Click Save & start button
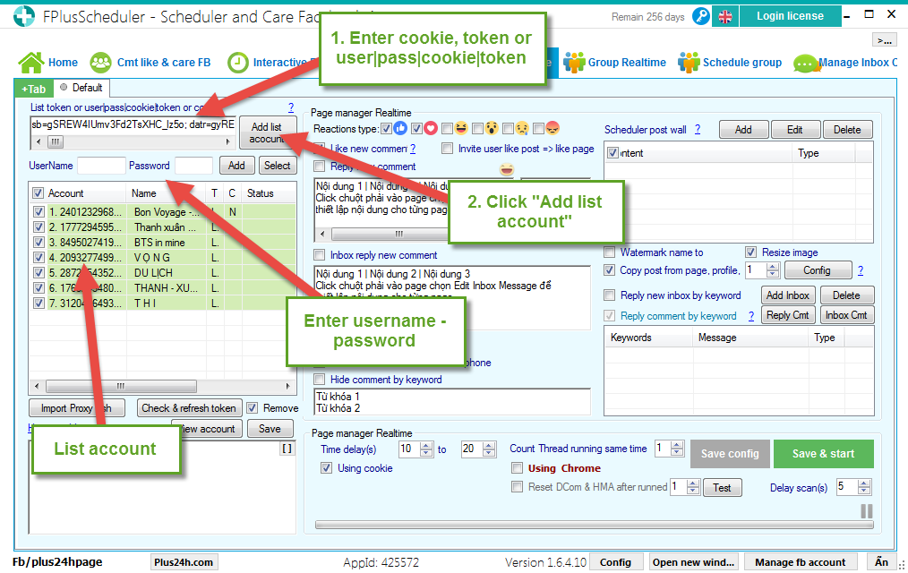The height and width of the screenshot is (573, 908). click(824, 454)
